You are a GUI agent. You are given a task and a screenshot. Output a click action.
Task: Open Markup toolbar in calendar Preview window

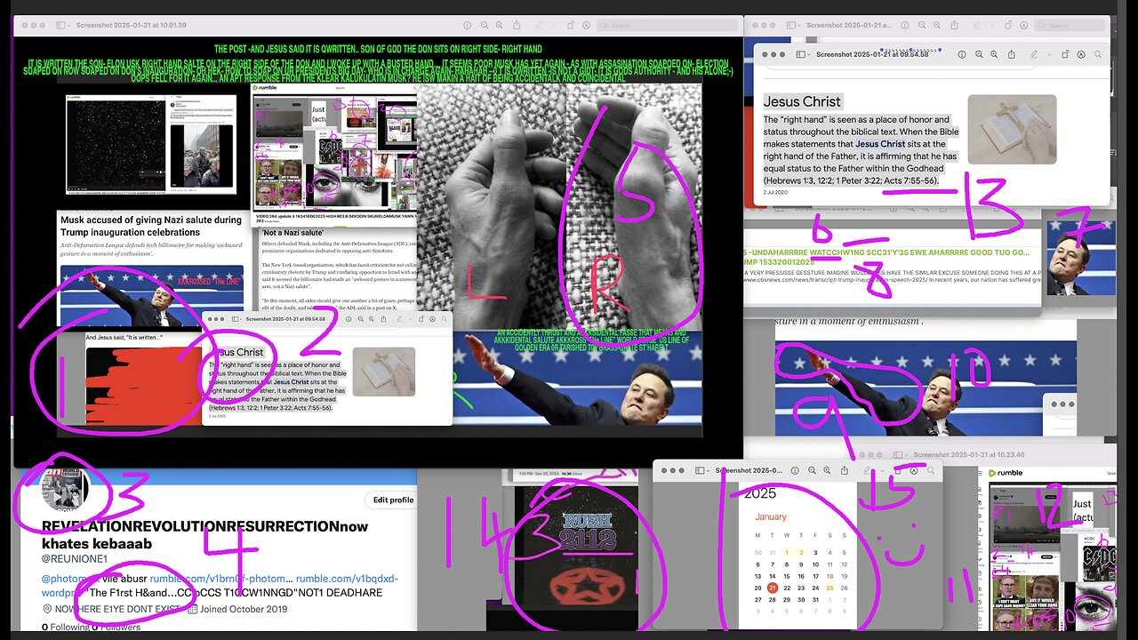914,470
